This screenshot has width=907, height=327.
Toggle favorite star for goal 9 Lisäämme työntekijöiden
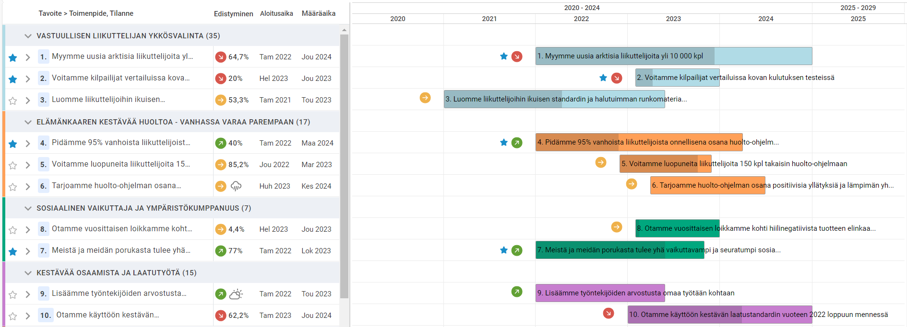click(x=13, y=294)
